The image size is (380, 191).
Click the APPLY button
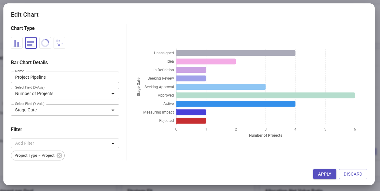[325, 174]
